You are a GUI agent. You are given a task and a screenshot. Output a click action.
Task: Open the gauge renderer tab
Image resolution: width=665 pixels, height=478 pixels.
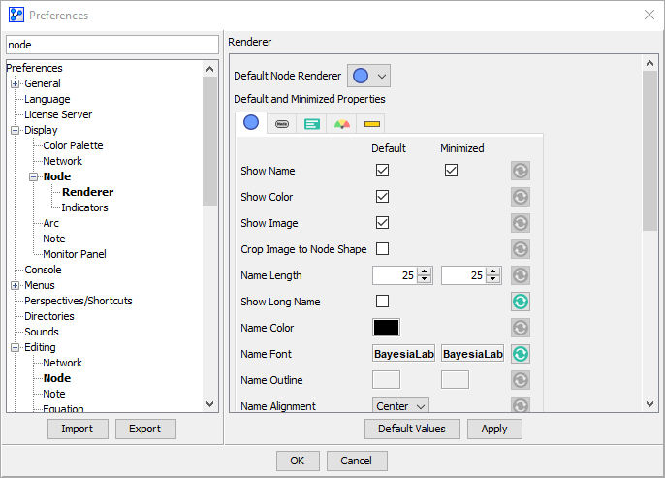(x=342, y=124)
